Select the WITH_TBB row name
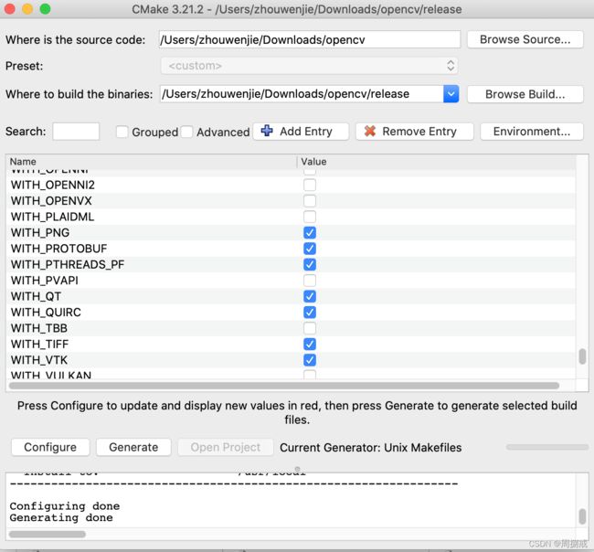The height and width of the screenshot is (552, 594). coord(39,328)
